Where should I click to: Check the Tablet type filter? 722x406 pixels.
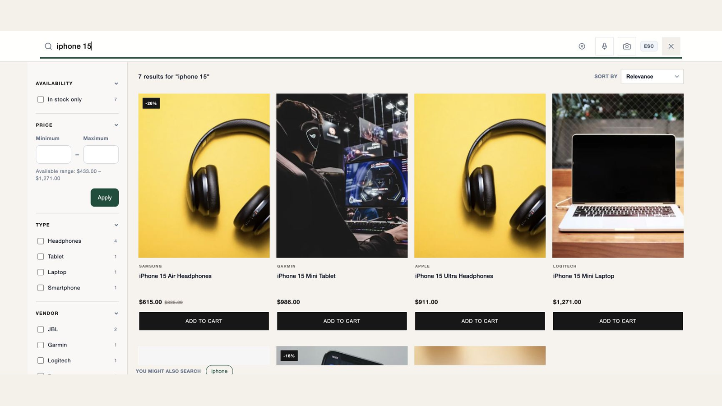coord(41,257)
